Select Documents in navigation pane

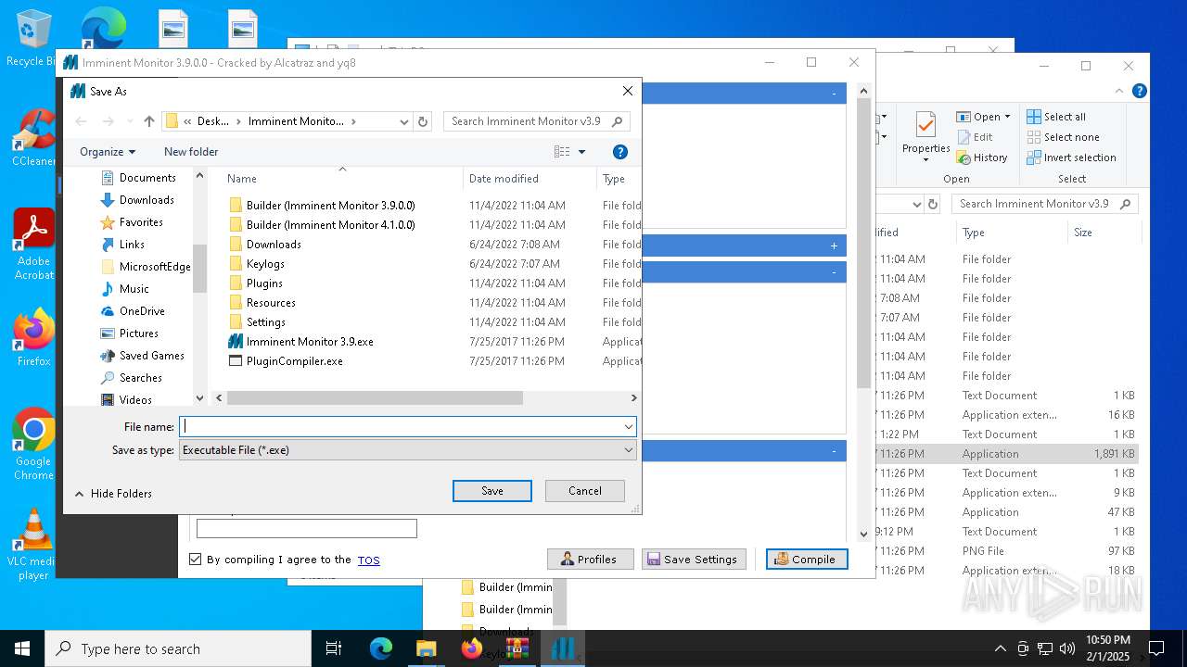(137, 178)
